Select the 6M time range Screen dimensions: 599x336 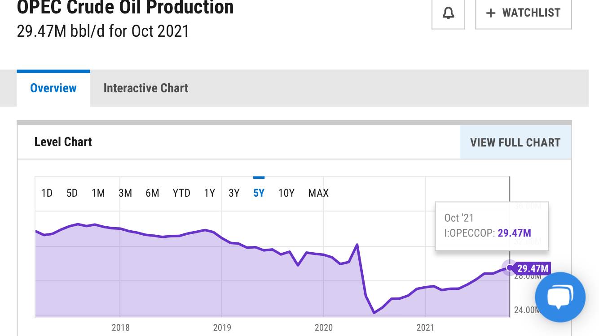[x=152, y=193]
